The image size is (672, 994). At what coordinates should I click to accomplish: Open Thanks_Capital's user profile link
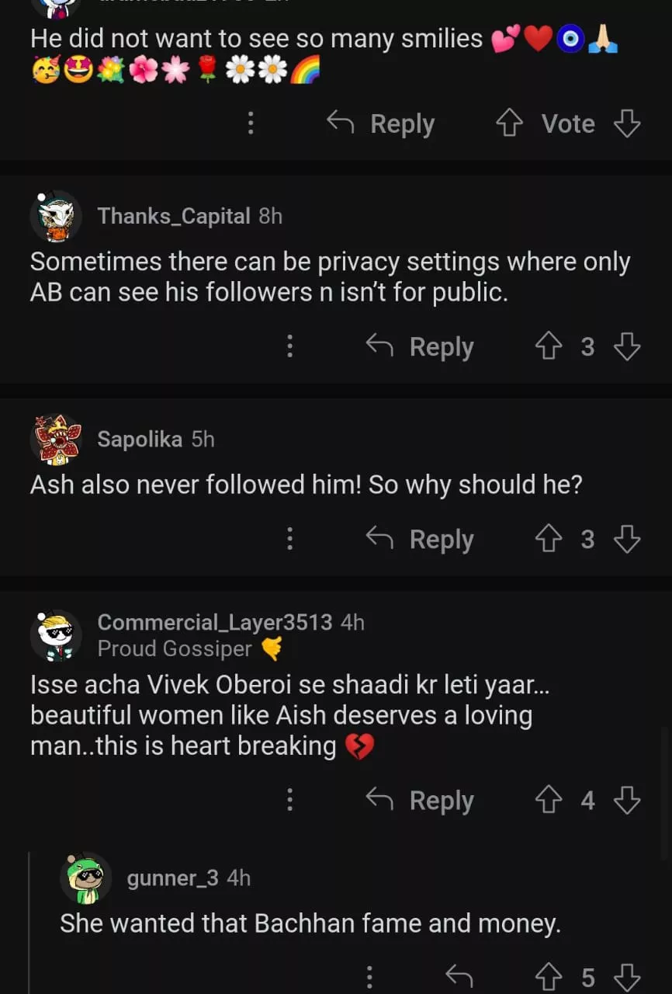tap(174, 216)
